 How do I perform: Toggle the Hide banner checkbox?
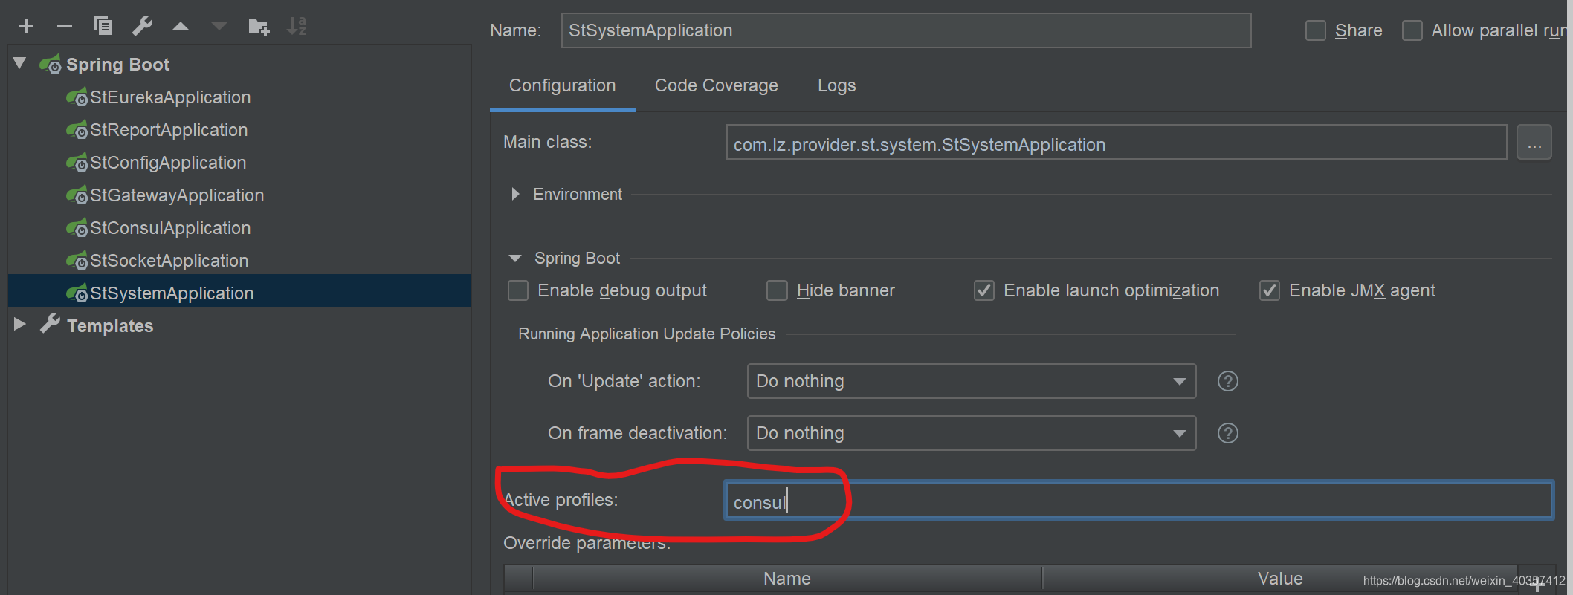(x=777, y=290)
